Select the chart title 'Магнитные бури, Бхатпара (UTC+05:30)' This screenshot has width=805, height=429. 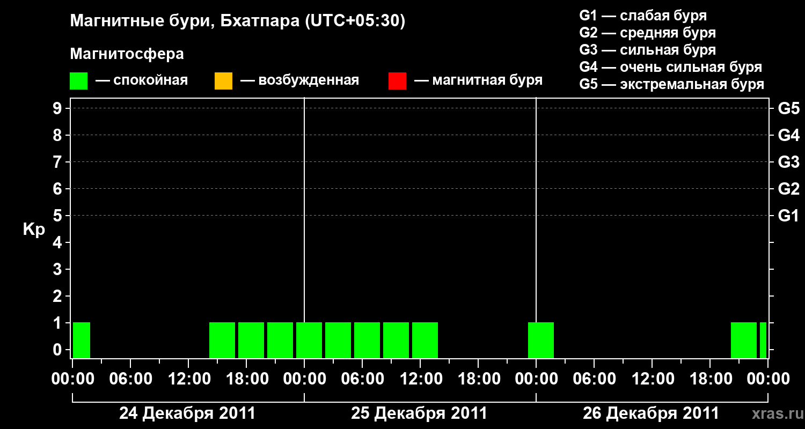pyautogui.click(x=238, y=21)
